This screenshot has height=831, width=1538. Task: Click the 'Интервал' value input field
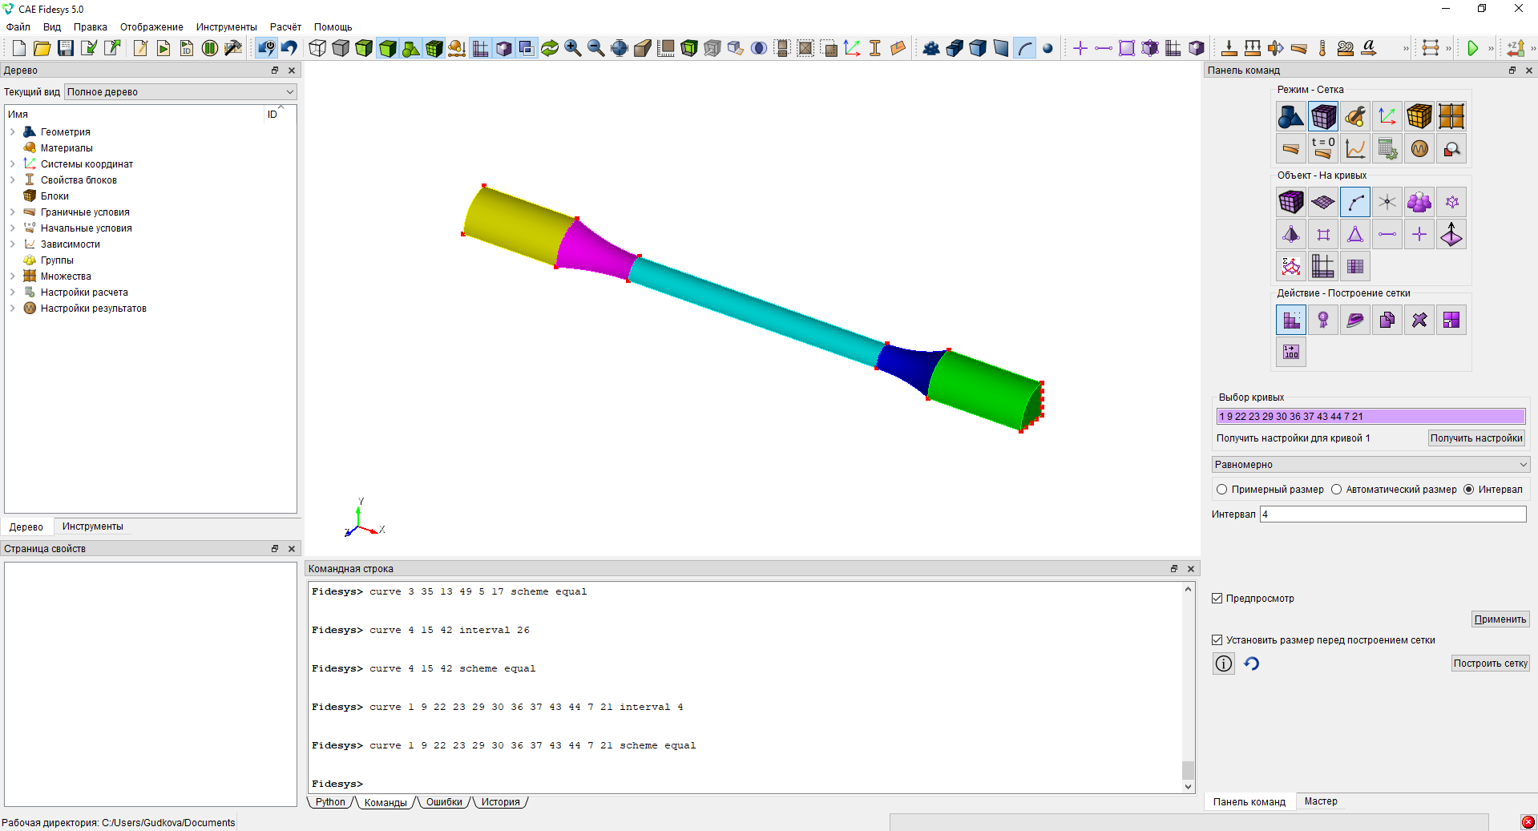pos(1393,514)
